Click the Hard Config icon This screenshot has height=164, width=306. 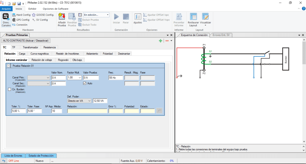21,15
